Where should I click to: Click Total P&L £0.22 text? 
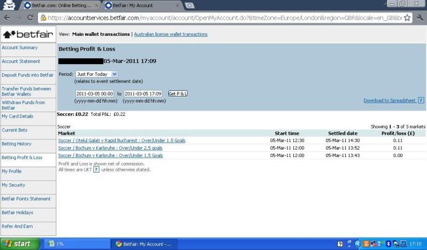pos(108,114)
